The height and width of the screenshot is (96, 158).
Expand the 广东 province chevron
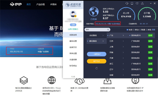(123, 36)
